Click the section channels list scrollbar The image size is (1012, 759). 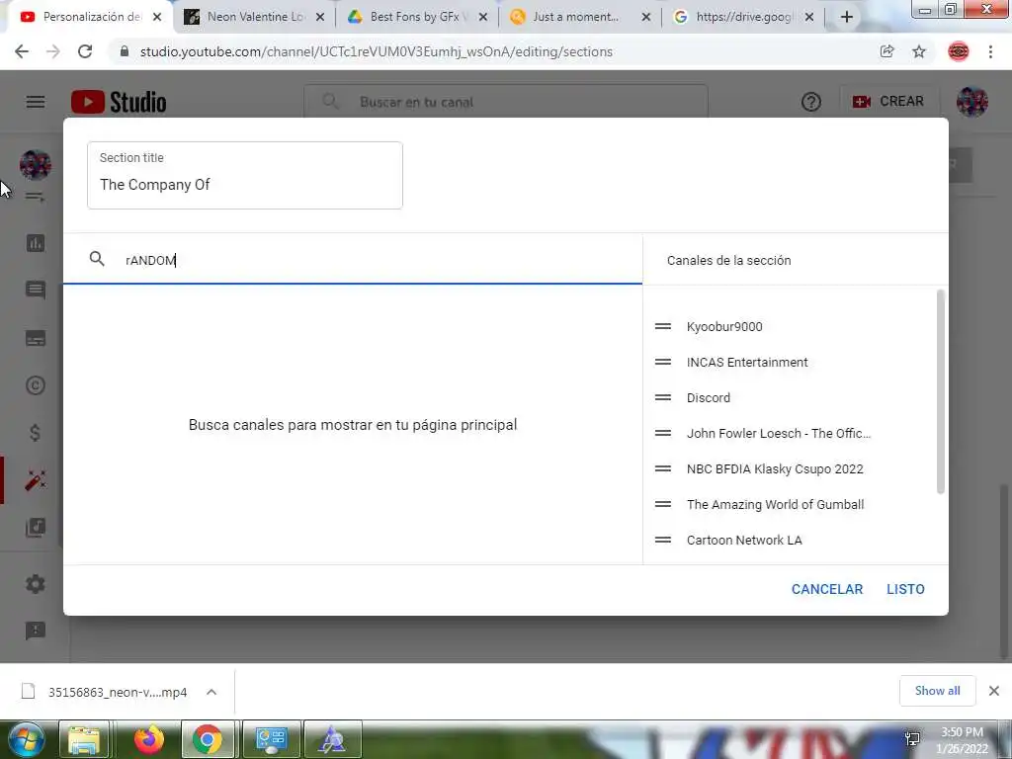[941, 391]
